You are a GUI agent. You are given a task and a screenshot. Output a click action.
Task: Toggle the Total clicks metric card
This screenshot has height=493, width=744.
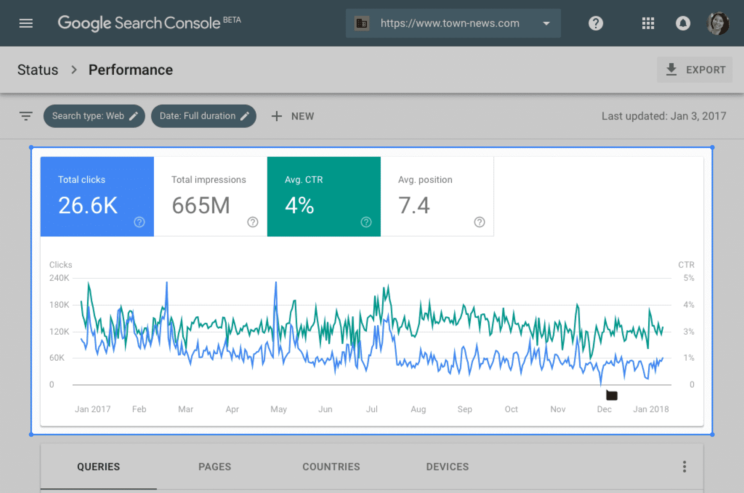click(x=97, y=196)
